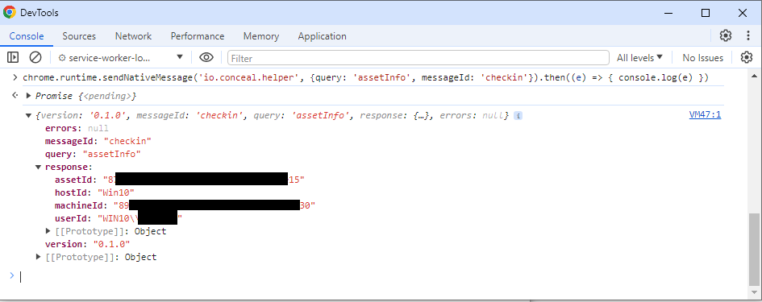The image size is (762, 302).
Task: Expand [[Prototype]] under userId
Action: 48,231
